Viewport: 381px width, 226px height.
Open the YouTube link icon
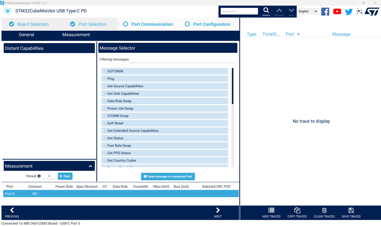(x=337, y=11)
